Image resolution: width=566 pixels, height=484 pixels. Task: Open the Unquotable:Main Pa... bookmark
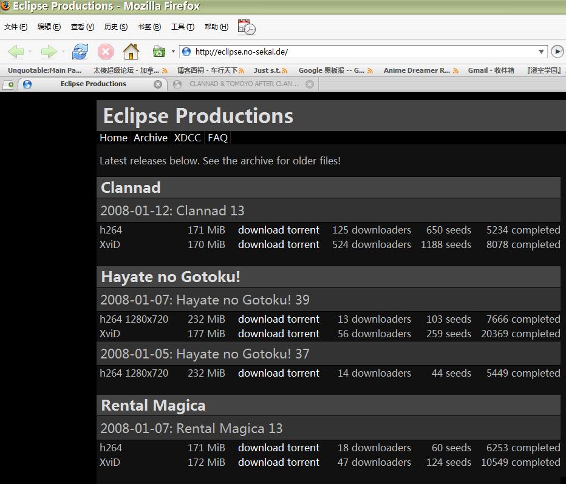click(44, 70)
